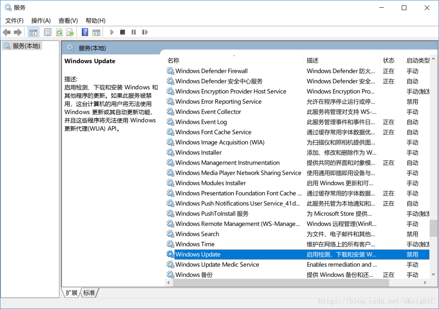Sort by the 状态 column header
This screenshot has width=439, height=309.
pos(392,60)
